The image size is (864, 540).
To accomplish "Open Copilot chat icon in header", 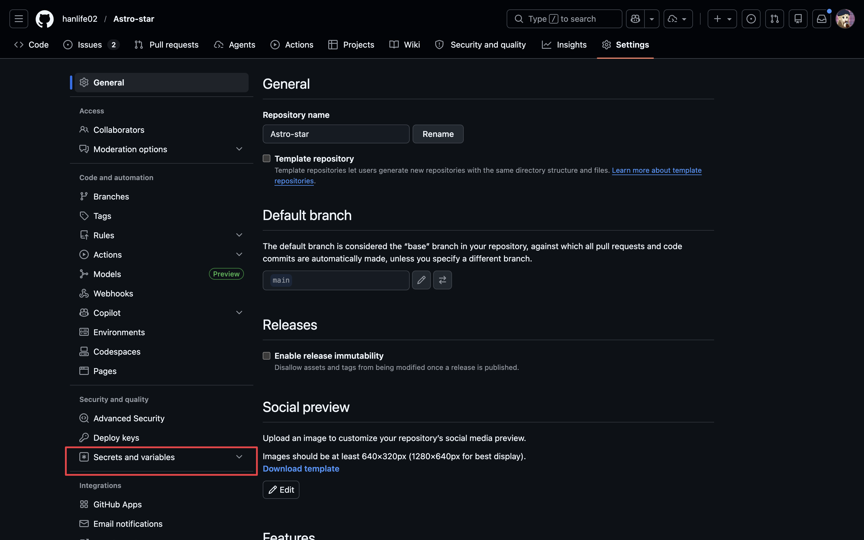I will click(635, 19).
